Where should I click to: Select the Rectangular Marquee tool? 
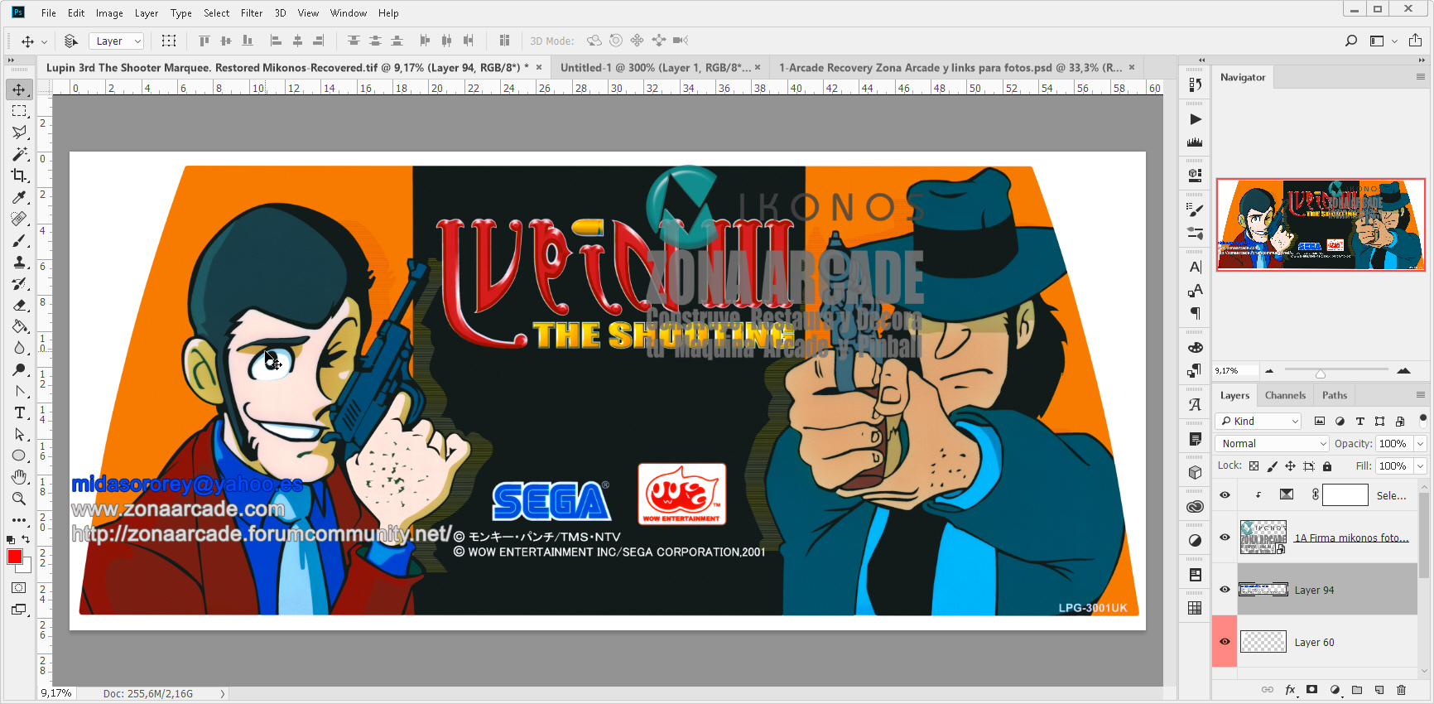(19, 110)
